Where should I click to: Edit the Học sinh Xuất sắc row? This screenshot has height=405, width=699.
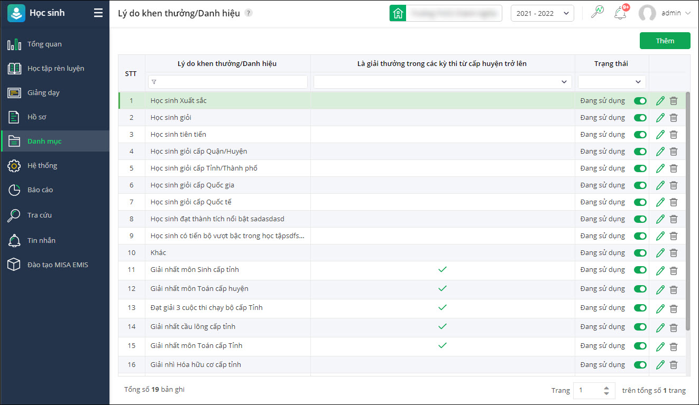660,101
